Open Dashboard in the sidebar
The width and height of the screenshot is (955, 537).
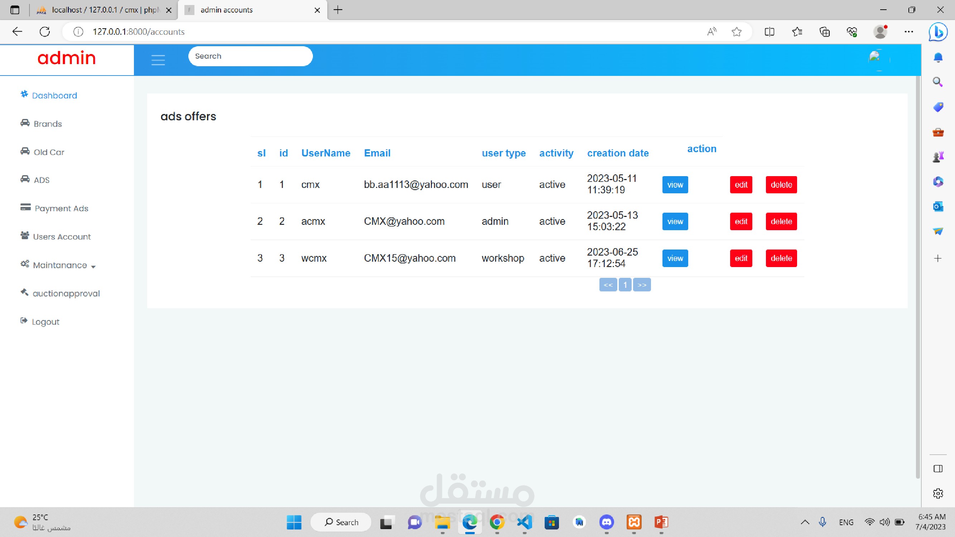(54, 96)
